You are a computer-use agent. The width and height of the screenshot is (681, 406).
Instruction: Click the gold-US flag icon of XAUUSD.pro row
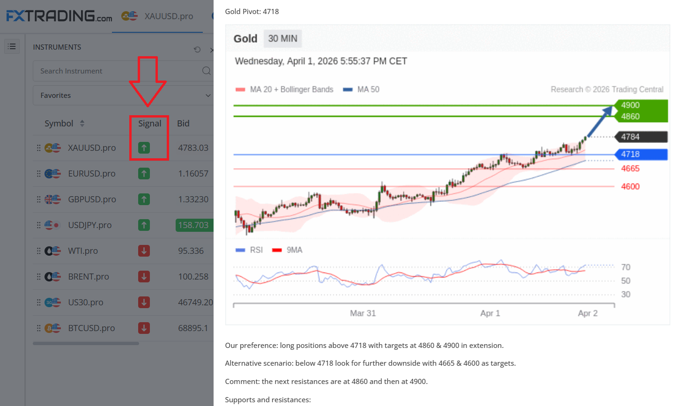click(x=53, y=148)
